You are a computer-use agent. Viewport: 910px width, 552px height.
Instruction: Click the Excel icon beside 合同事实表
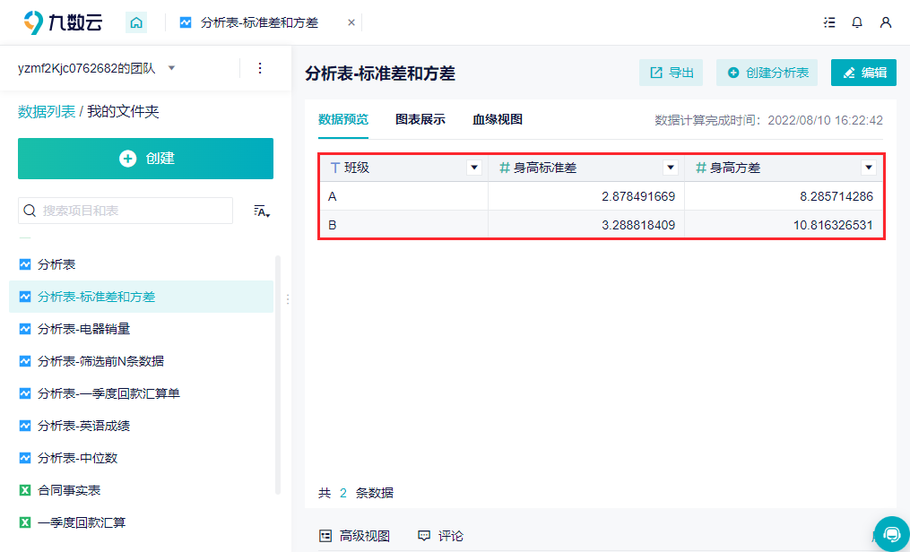click(25, 490)
